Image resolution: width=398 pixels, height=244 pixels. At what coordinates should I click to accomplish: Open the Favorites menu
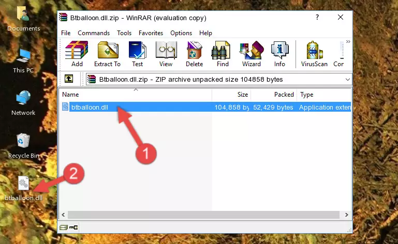pyautogui.click(x=151, y=33)
